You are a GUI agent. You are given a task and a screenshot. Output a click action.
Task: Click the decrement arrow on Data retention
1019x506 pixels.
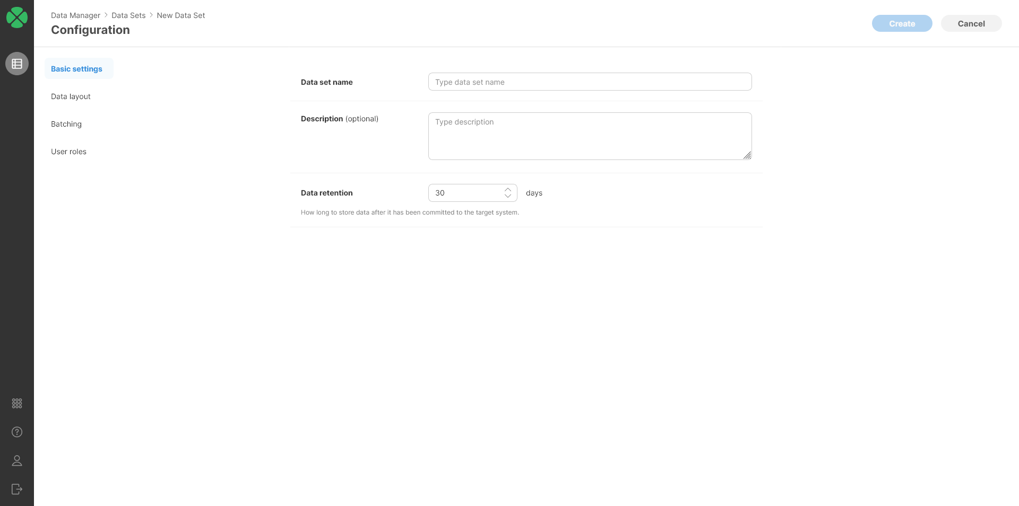click(508, 196)
